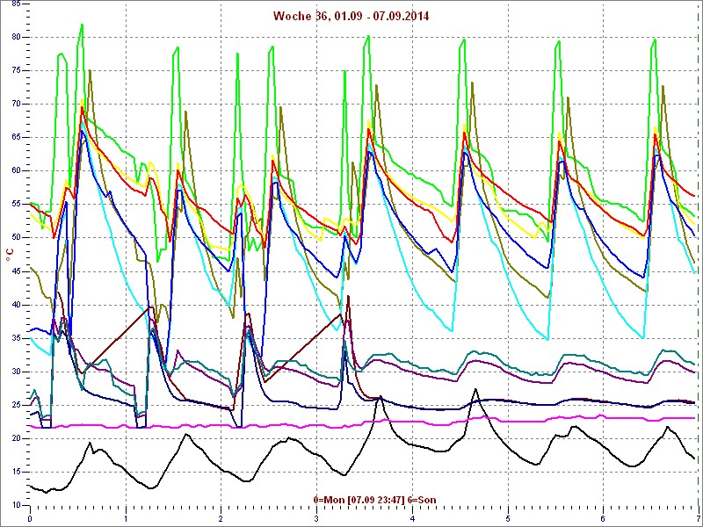
Task: Click the day 0 label on the time axis
Action: [x=30, y=519]
